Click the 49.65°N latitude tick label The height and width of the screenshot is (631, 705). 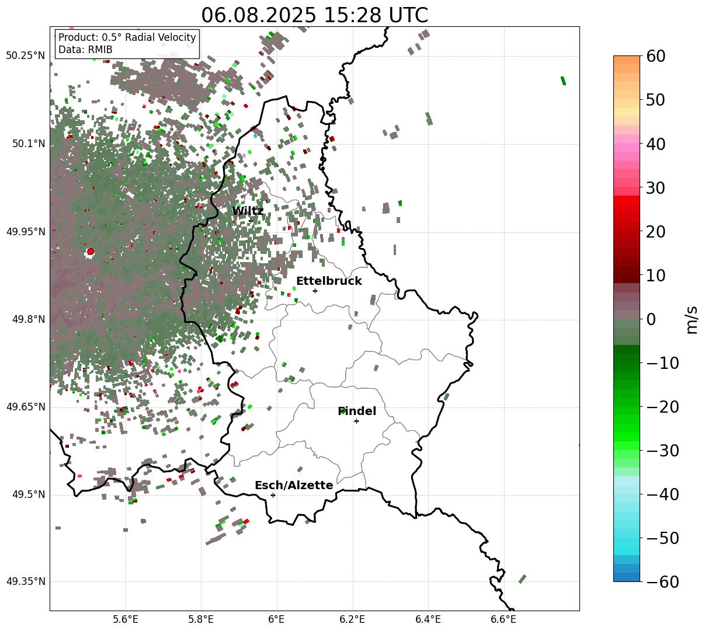(25, 407)
